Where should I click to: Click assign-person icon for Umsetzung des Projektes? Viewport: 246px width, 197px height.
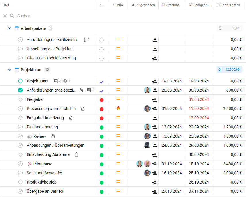point(154,49)
